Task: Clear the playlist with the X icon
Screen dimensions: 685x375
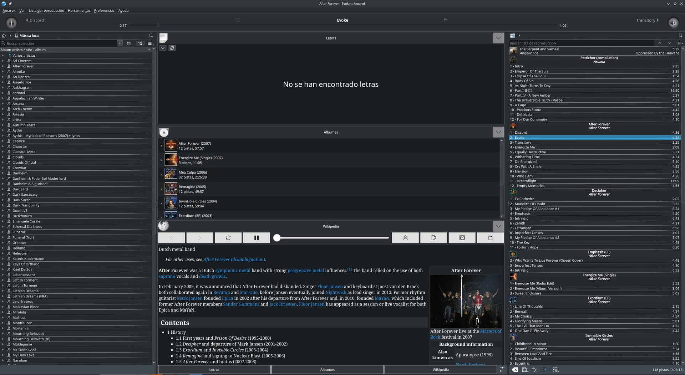Action: pos(515,370)
